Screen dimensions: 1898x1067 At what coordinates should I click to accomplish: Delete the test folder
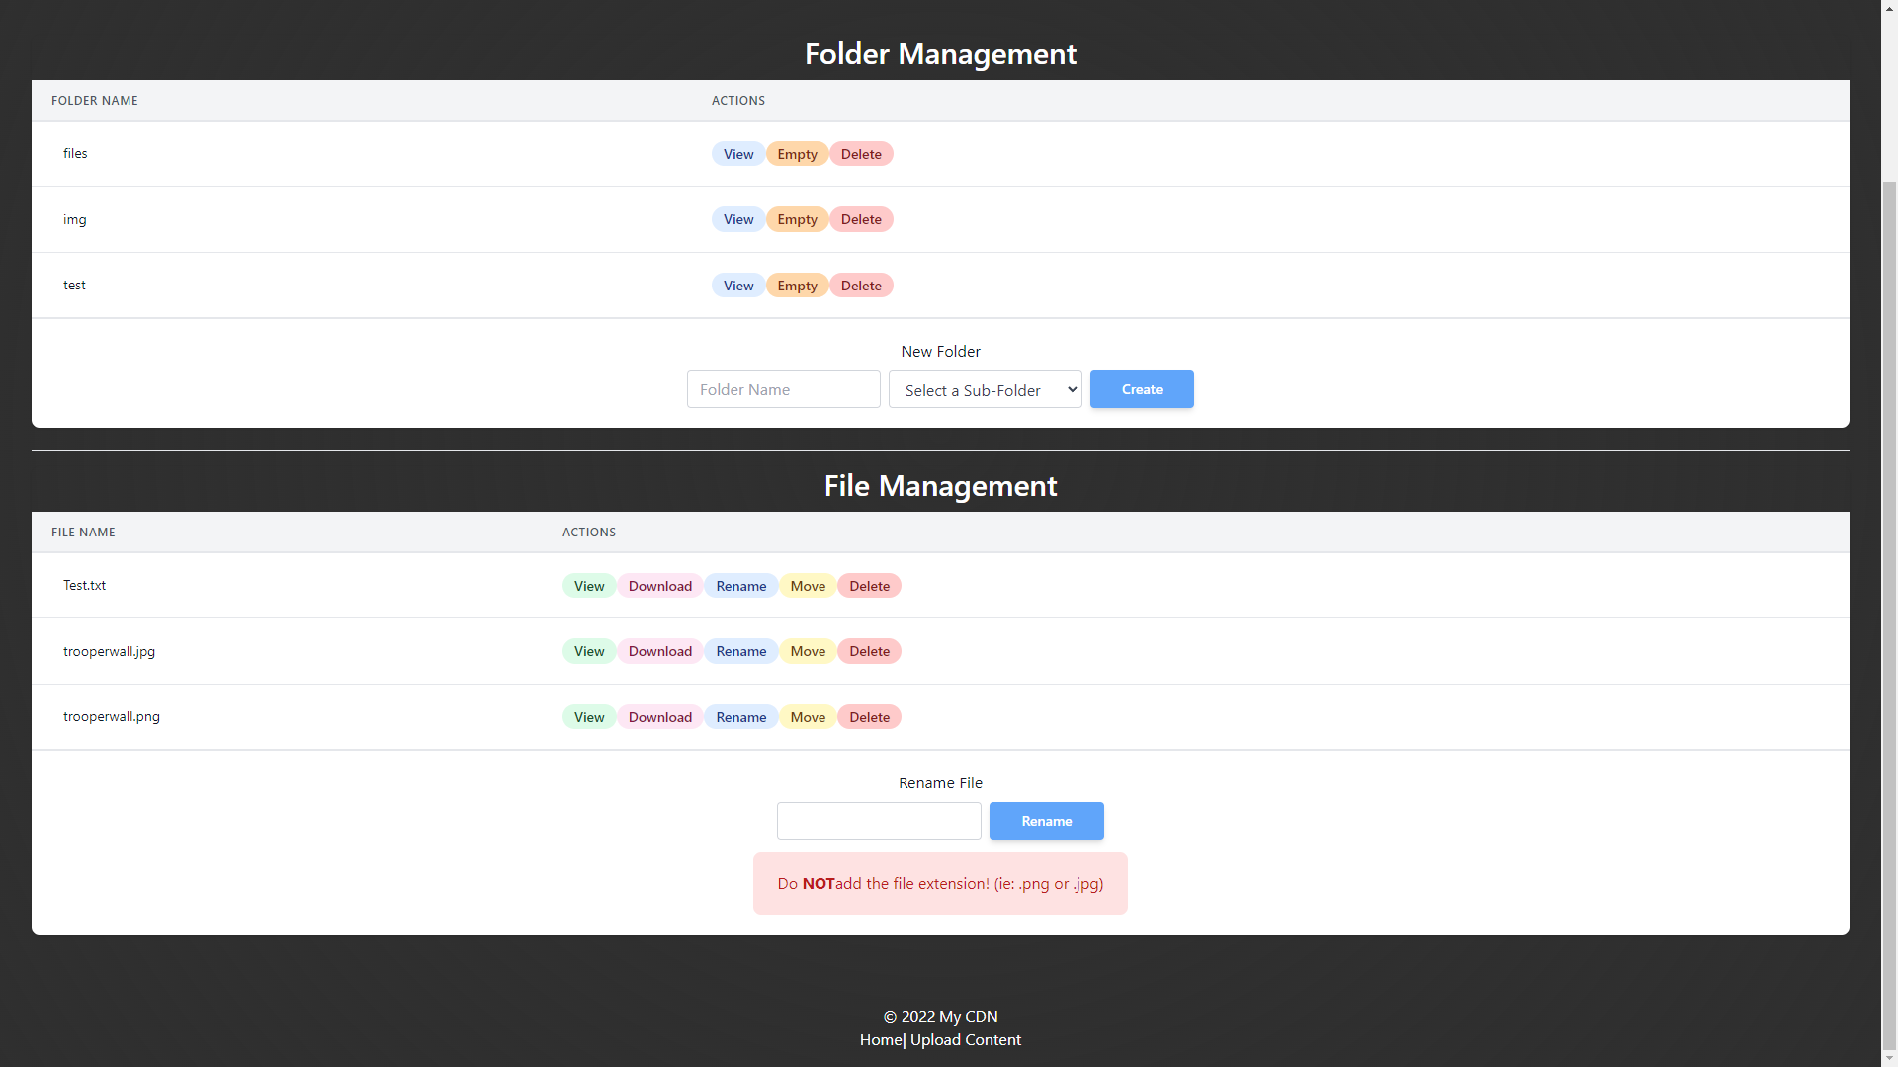860,286
